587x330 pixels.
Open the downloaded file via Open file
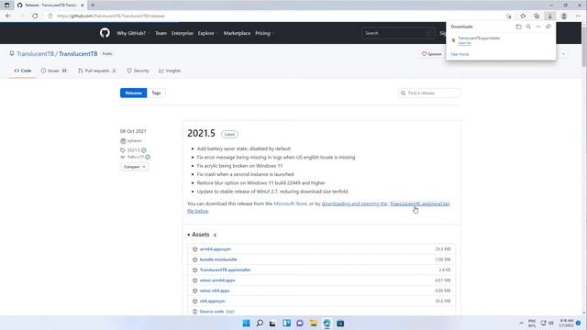click(x=464, y=43)
